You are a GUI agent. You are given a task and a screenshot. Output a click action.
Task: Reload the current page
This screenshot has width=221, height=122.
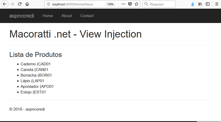[x=20, y=4]
